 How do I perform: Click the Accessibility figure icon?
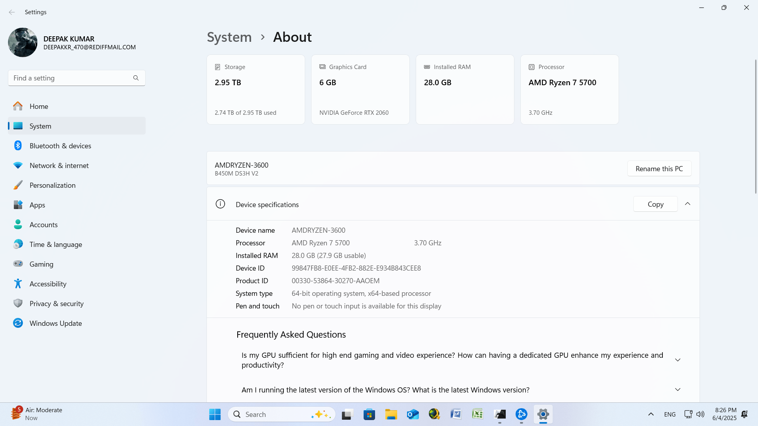18,284
